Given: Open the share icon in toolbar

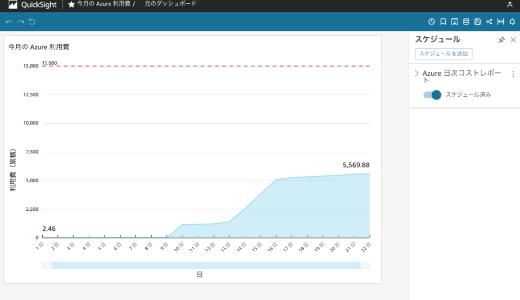Looking at the screenshot, I should pyautogui.click(x=489, y=22).
